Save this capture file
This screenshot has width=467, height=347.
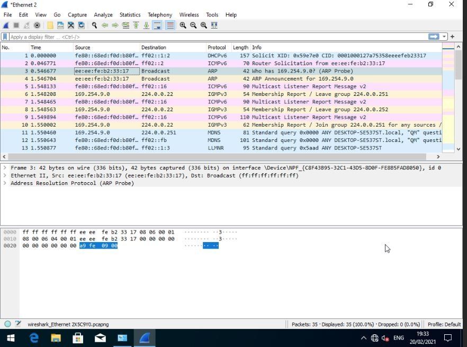pyautogui.click(x=60, y=25)
